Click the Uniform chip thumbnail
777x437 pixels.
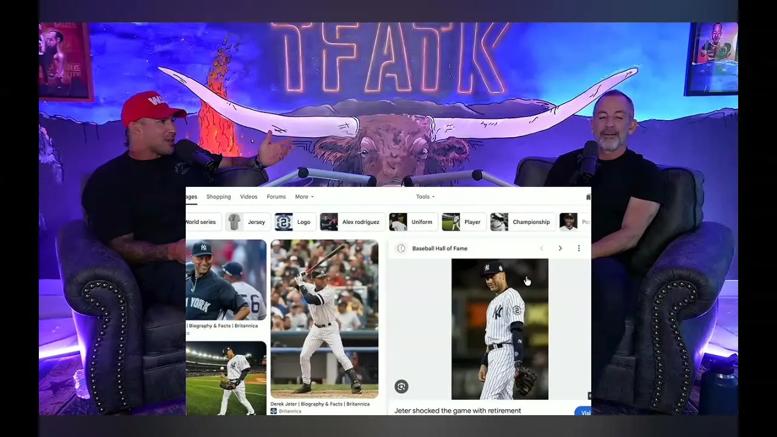(398, 222)
